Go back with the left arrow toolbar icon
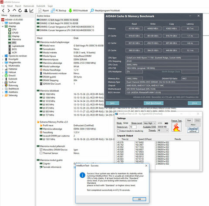Viewport: 209px width, 206px height. click(x=3, y=10)
